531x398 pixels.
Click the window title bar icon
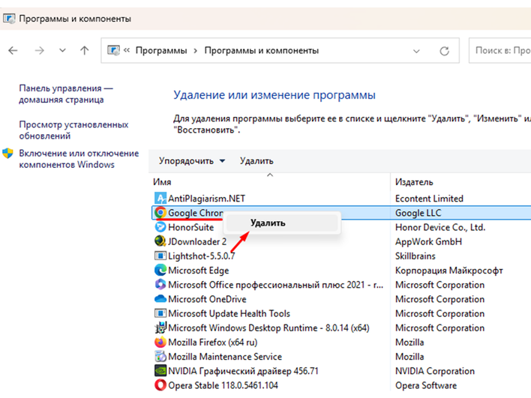(x=9, y=19)
